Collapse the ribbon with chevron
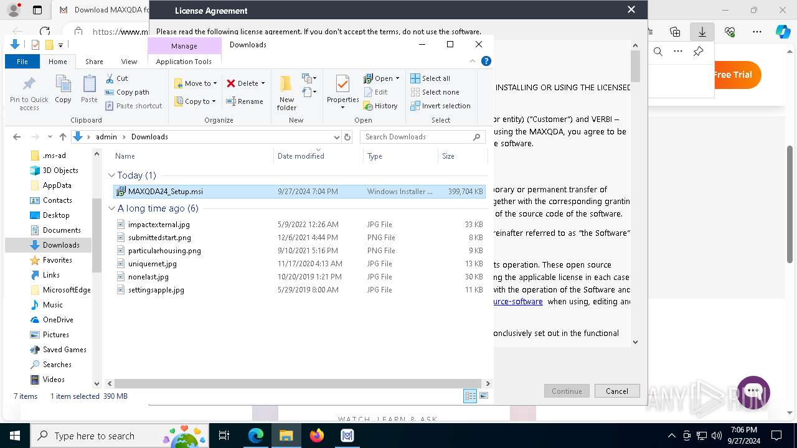797x448 pixels. click(x=473, y=61)
